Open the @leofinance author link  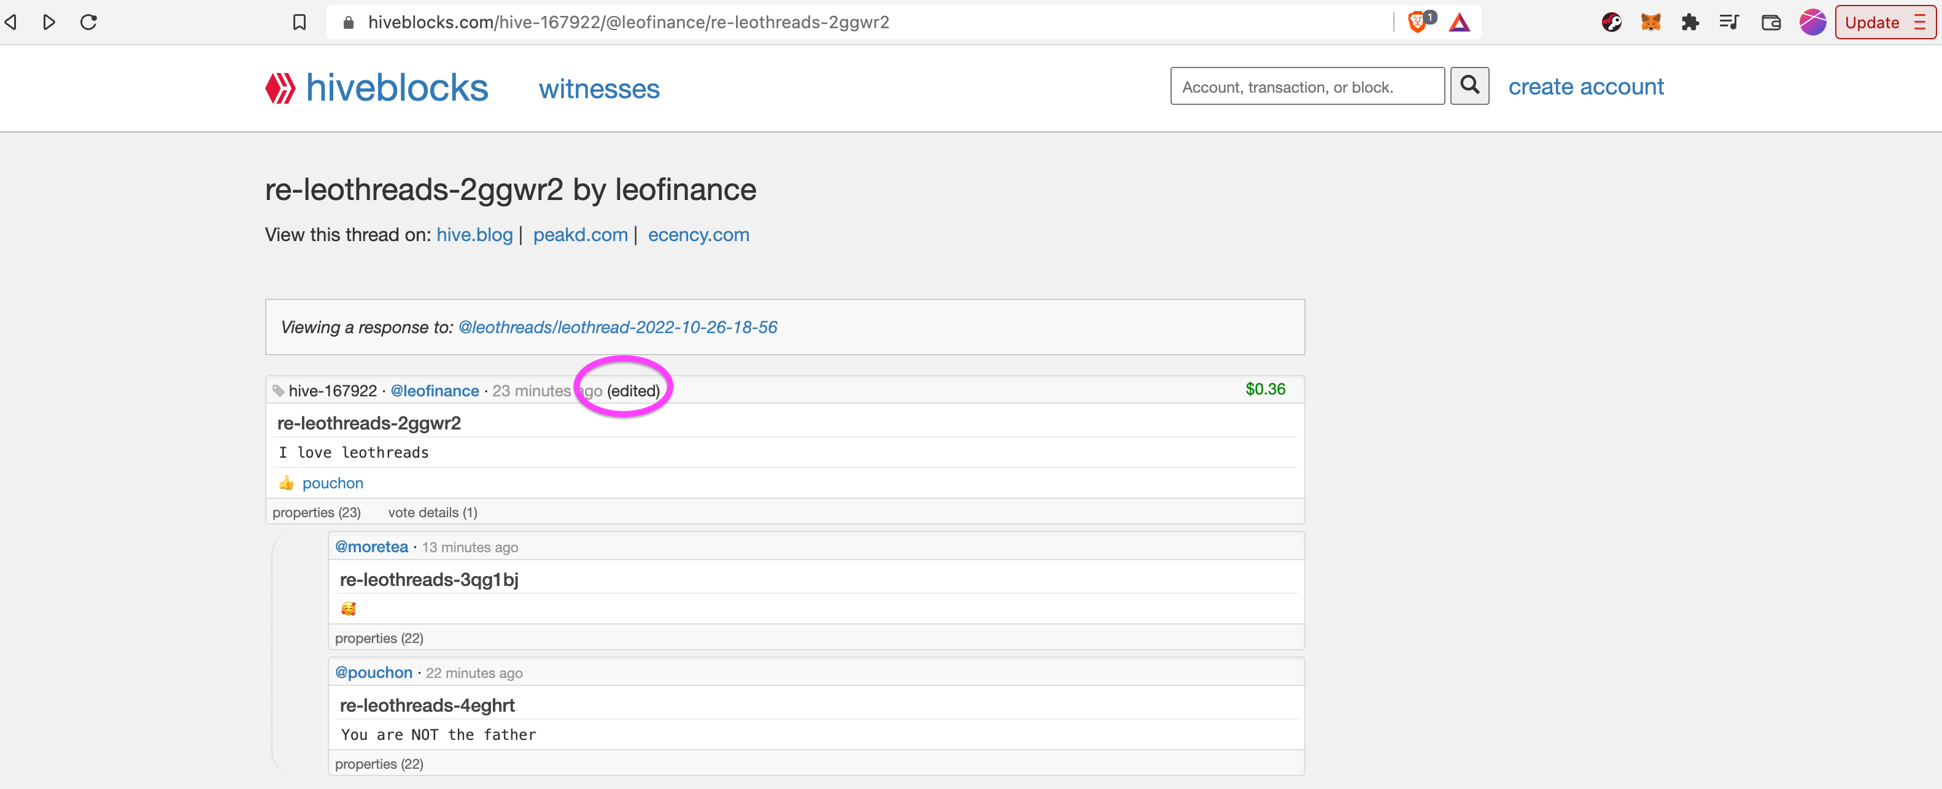point(434,391)
